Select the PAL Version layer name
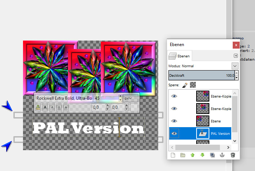Viewport: 255px width, 171px height. click(220, 134)
